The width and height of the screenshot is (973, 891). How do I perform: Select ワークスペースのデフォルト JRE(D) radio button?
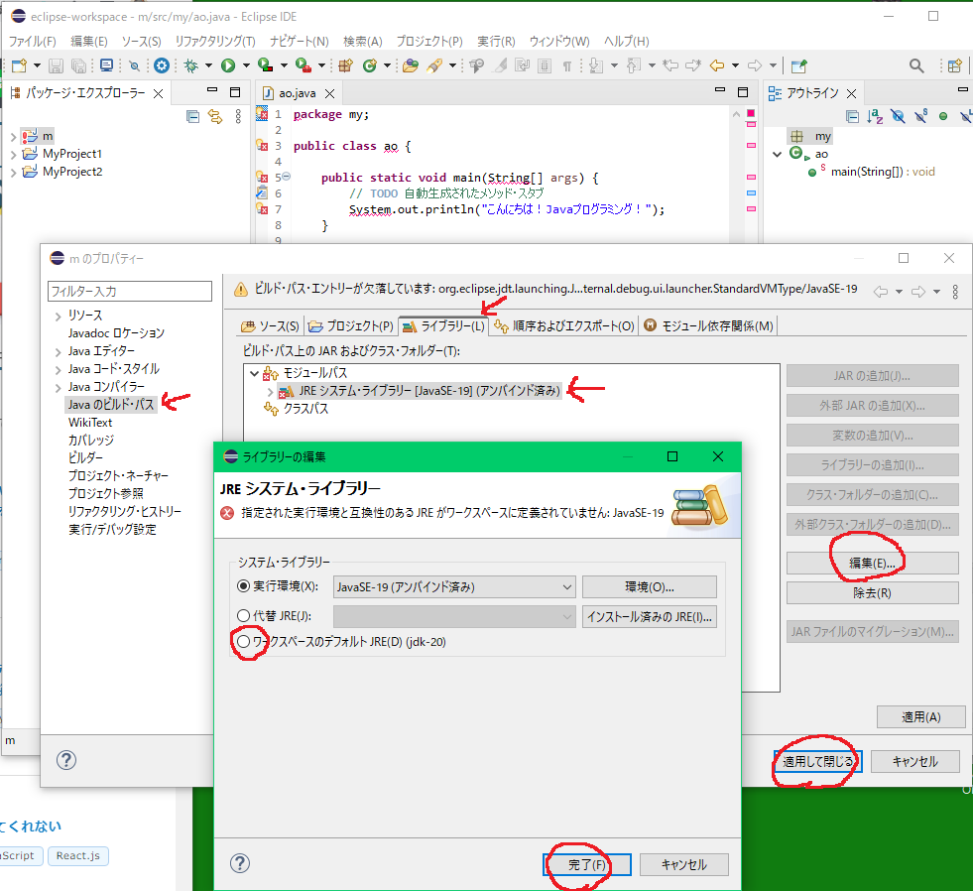click(x=244, y=641)
